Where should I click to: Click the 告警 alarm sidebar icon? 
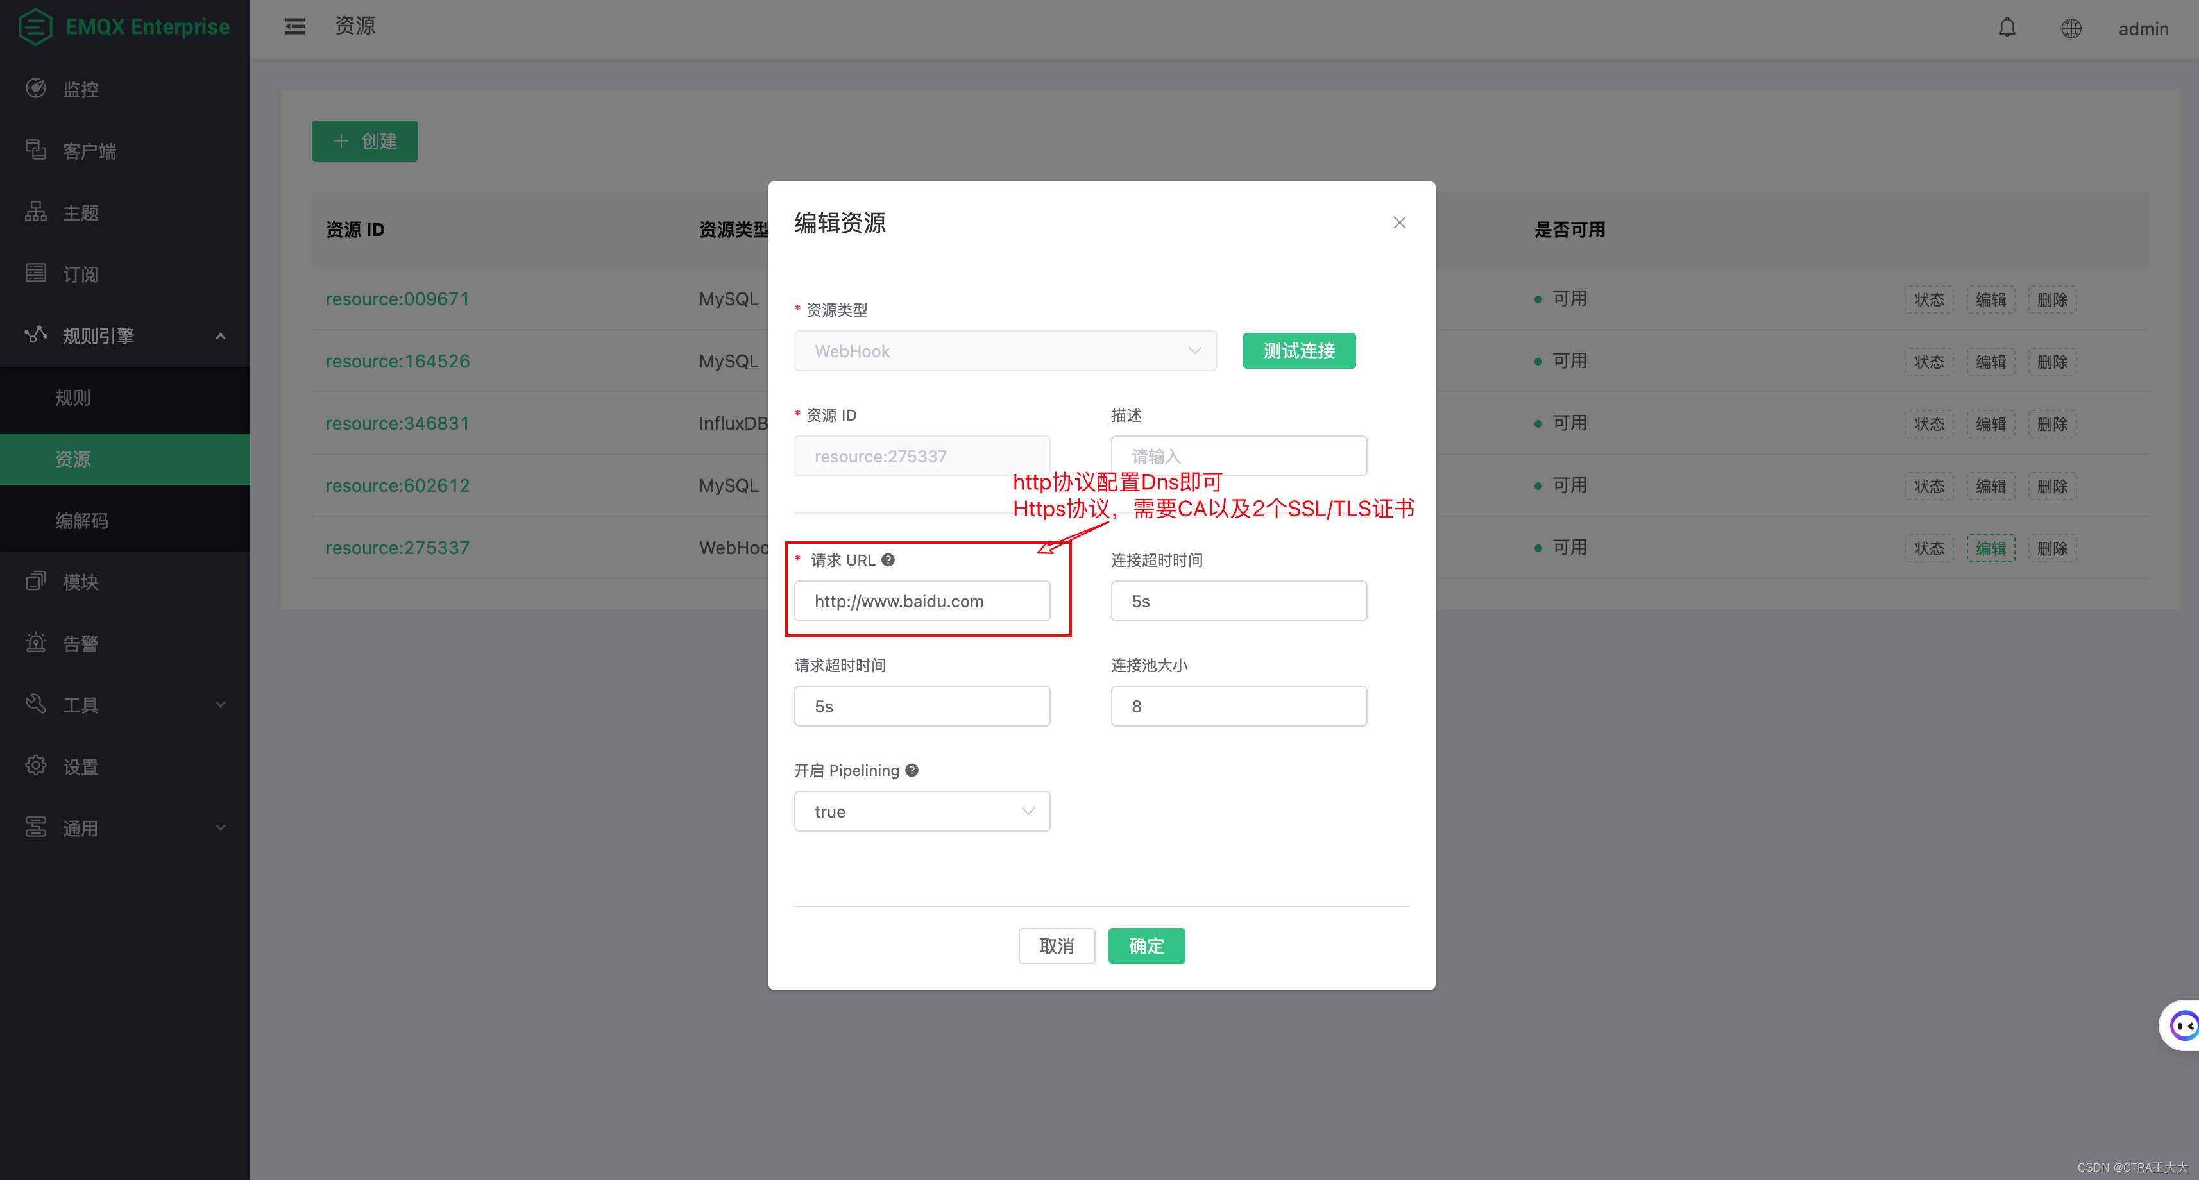coord(36,643)
